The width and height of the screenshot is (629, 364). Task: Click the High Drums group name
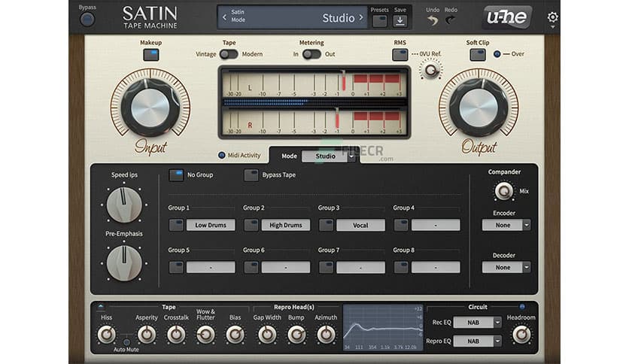[286, 226]
